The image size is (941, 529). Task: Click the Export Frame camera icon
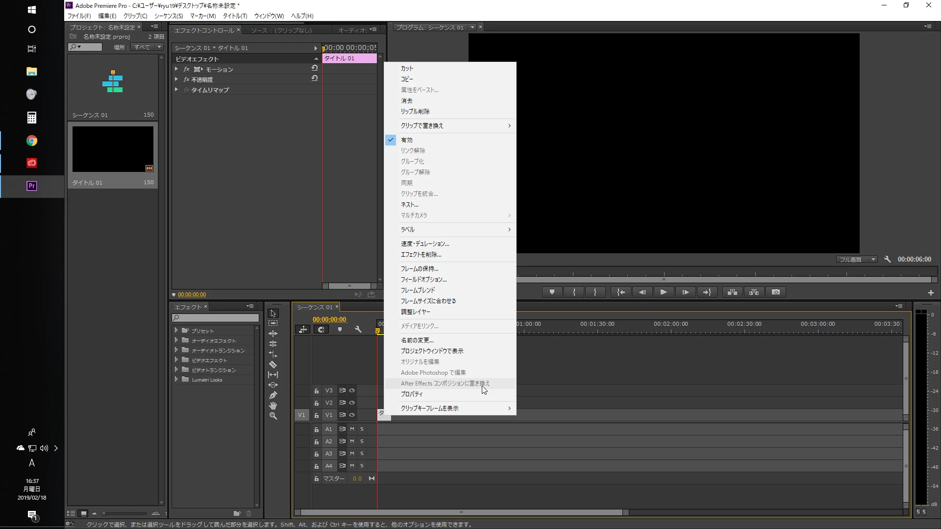click(775, 292)
